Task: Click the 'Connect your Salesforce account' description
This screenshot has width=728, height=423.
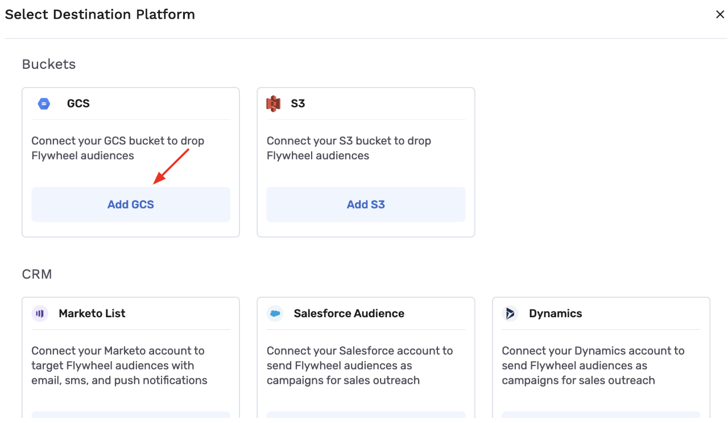Action: point(360,366)
